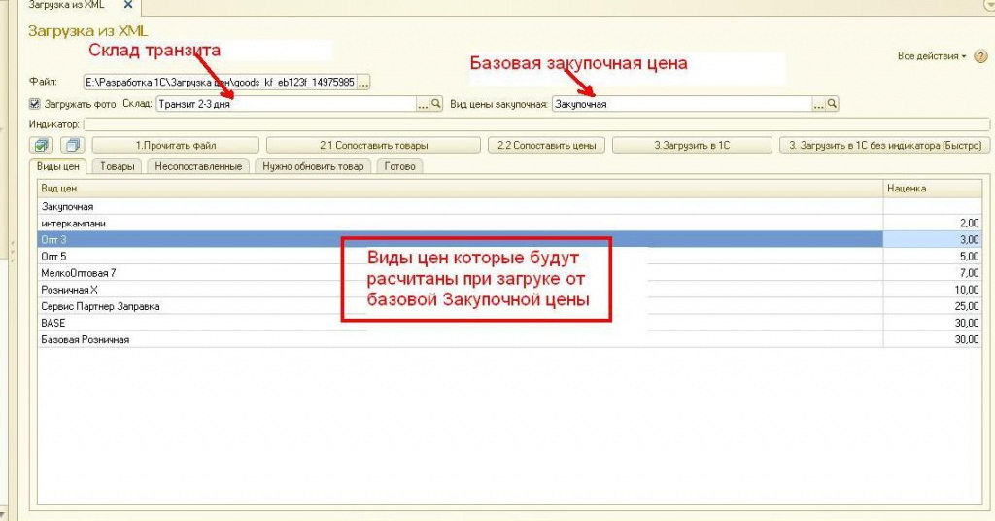Select the Закупочная row in the table
This screenshot has width=995, height=521.
[509, 206]
